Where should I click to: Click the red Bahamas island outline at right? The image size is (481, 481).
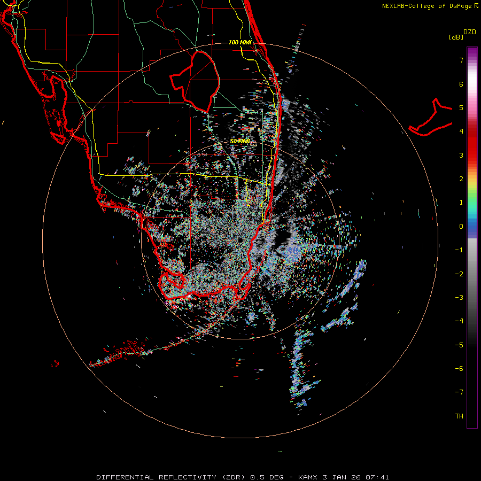click(x=431, y=117)
